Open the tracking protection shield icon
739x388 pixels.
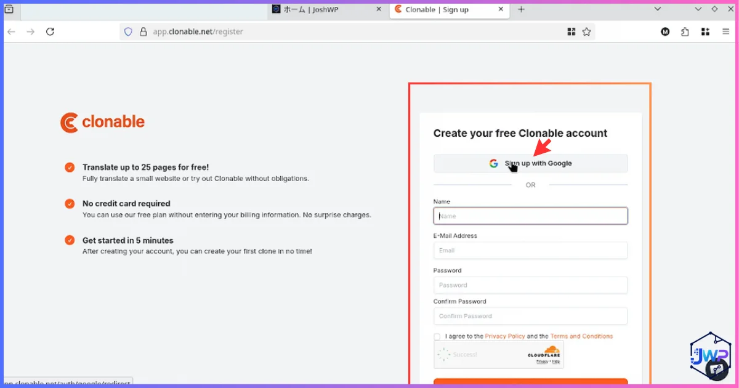(128, 31)
